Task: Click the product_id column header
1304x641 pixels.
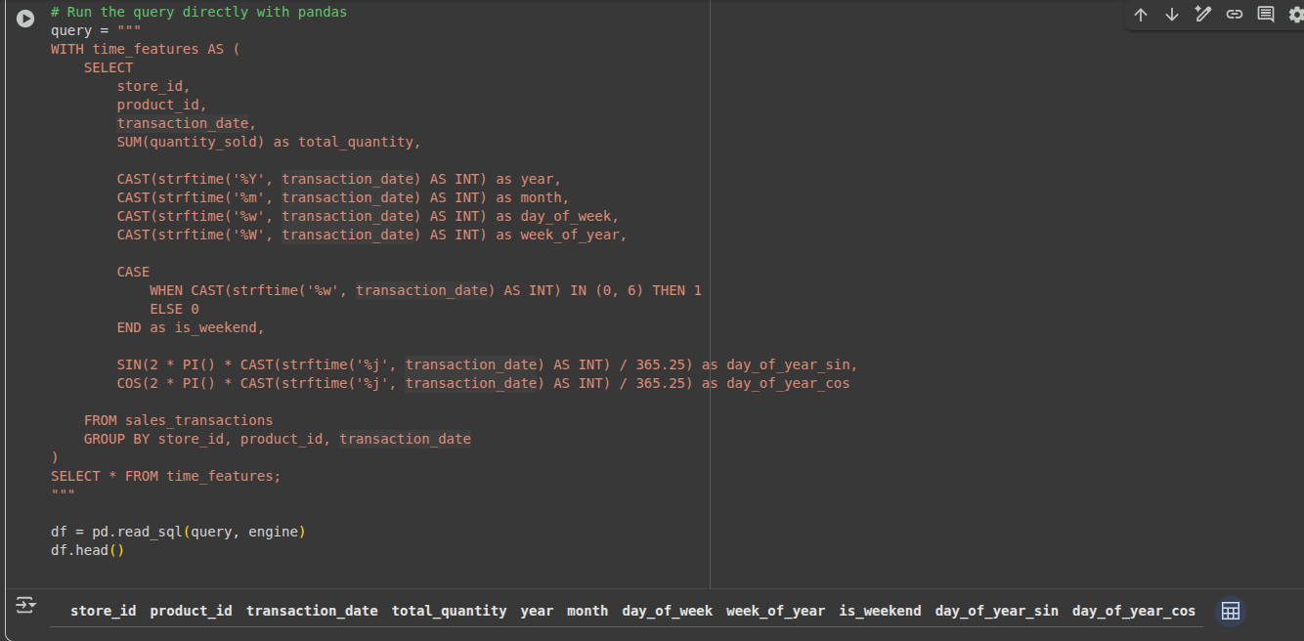Action: tap(191, 611)
